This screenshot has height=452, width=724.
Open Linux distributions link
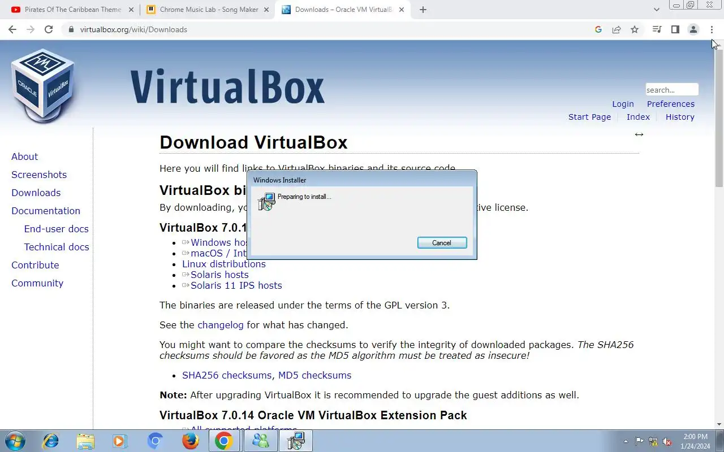(224, 264)
